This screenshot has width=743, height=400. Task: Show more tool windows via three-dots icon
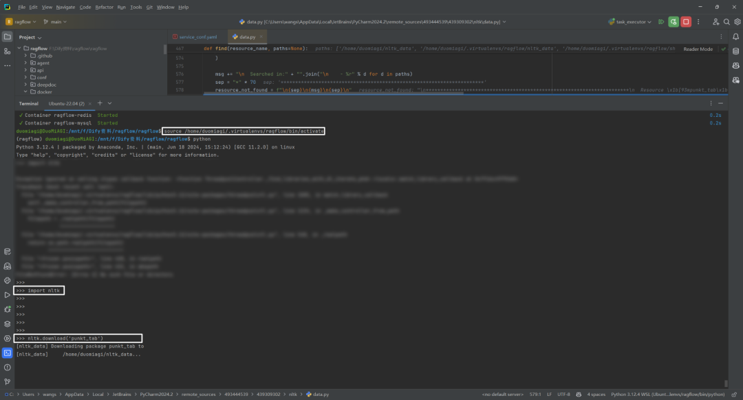tap(7, 65)
